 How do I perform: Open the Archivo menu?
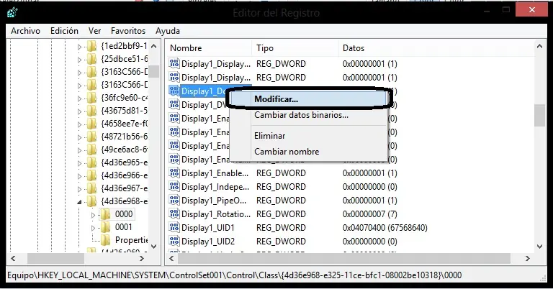25,31
